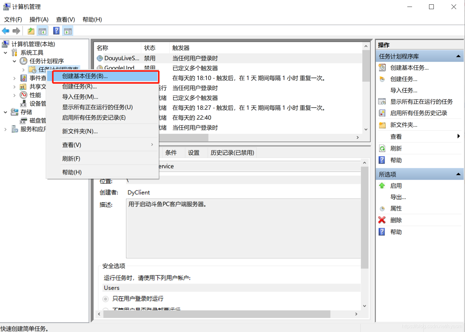Open help via the blue question toolbar icon
This screenshot has width=465, height=332.
[56, 31]
